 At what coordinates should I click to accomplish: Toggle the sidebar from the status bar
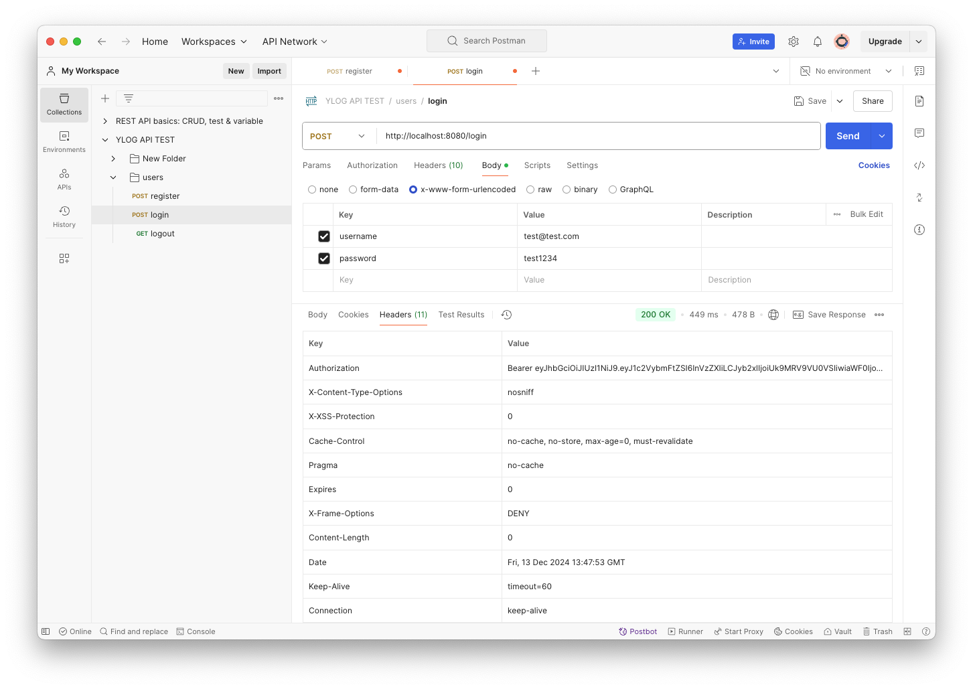(46, 631)
